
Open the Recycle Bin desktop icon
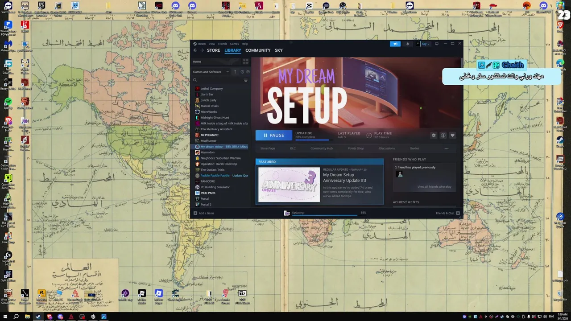[560, 295]
